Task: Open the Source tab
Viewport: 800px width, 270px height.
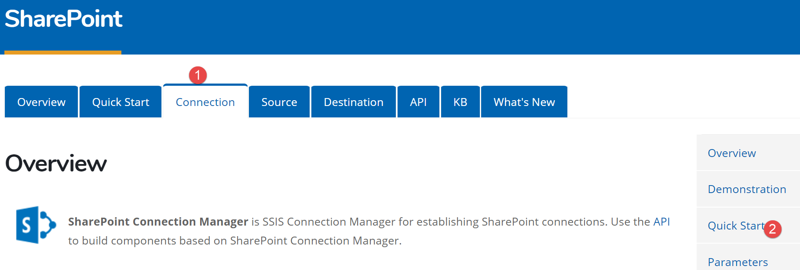Action: pos(279,102)
